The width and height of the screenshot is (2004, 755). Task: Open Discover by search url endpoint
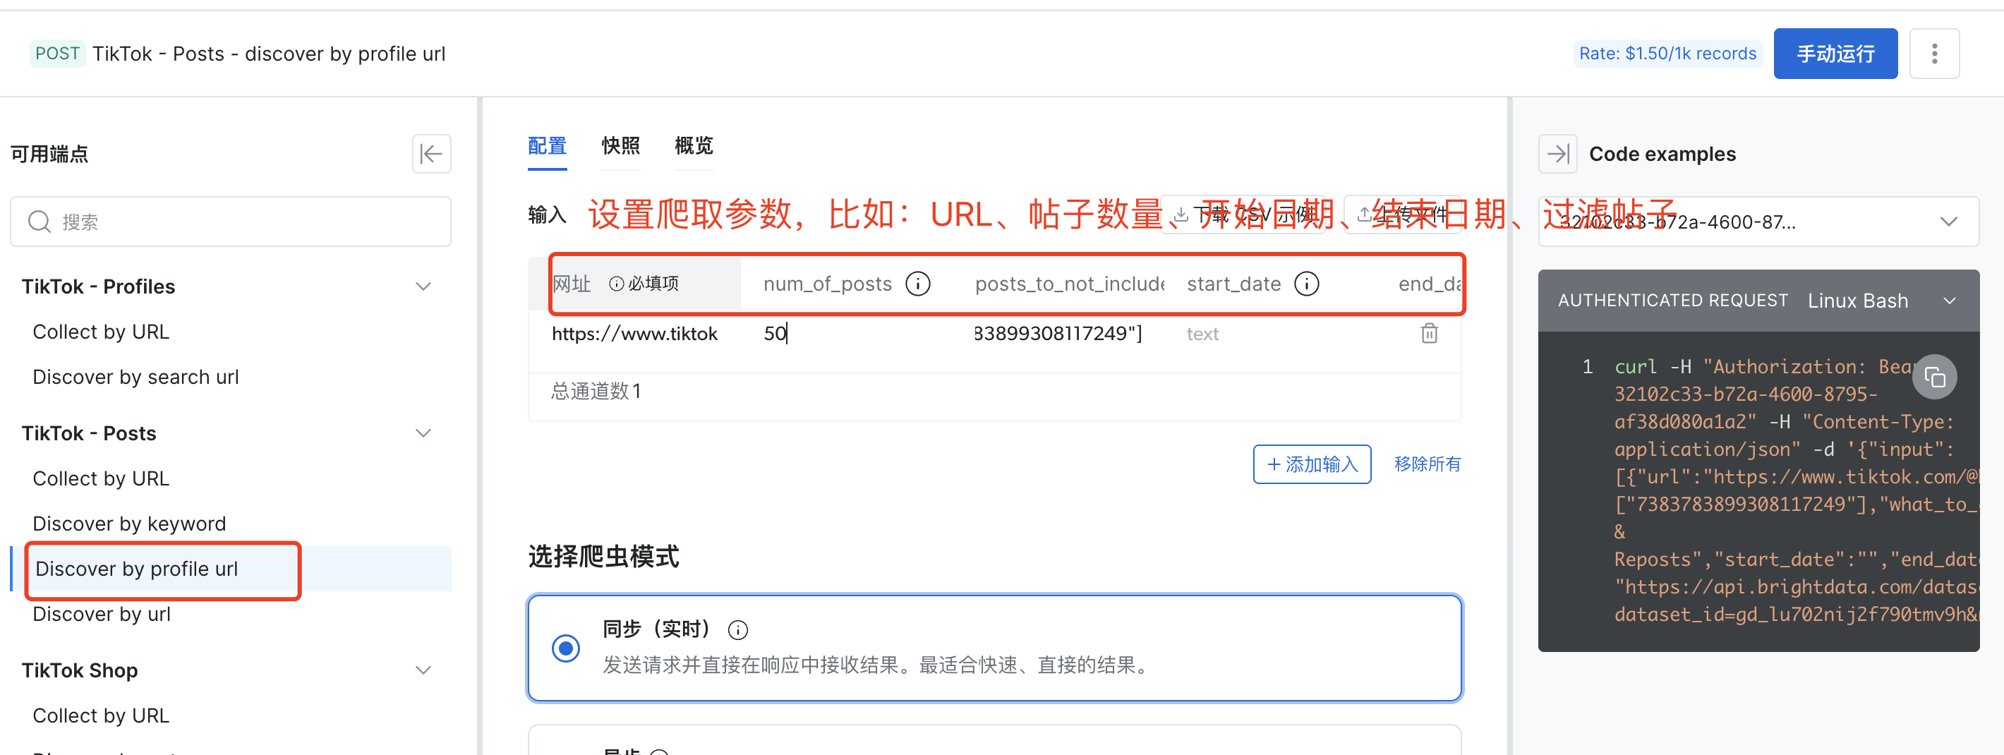click(x=135, y=377)
